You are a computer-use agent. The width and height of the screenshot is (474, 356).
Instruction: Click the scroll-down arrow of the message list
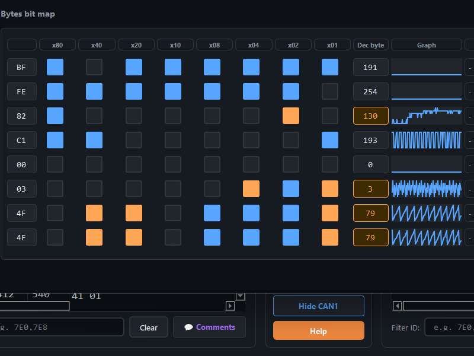[240, 296]
